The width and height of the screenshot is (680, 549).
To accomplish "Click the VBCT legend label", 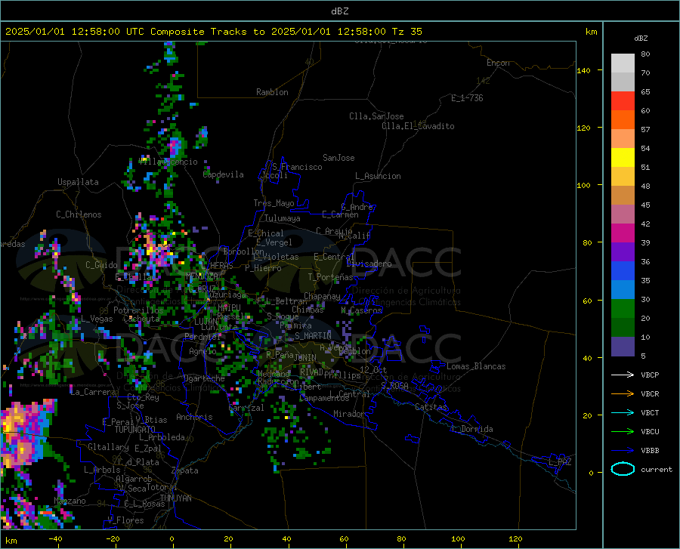I will [650, 412].
